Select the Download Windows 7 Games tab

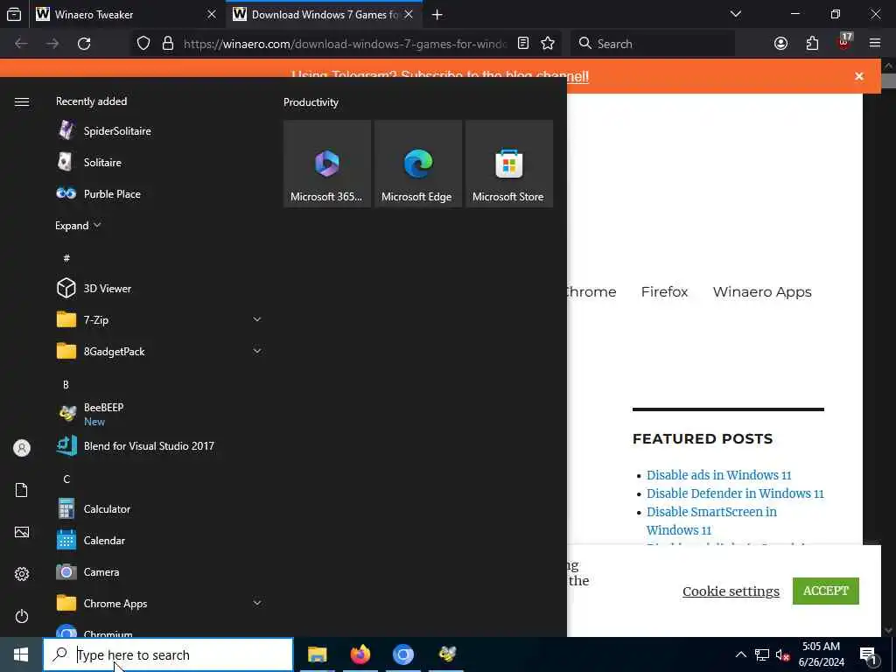tap(324, 14)
